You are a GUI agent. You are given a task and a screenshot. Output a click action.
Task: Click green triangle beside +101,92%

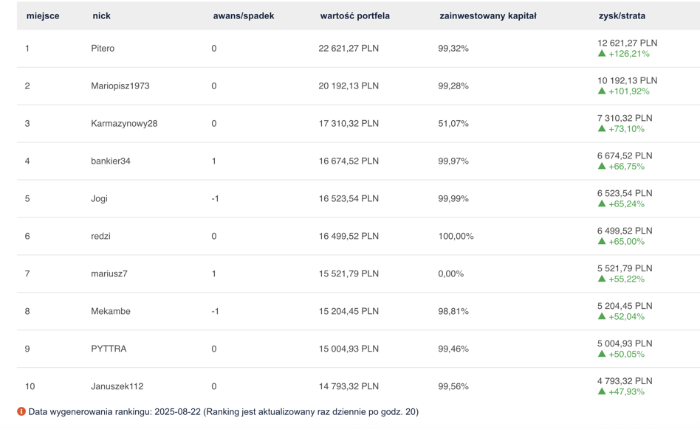(602, 91)
